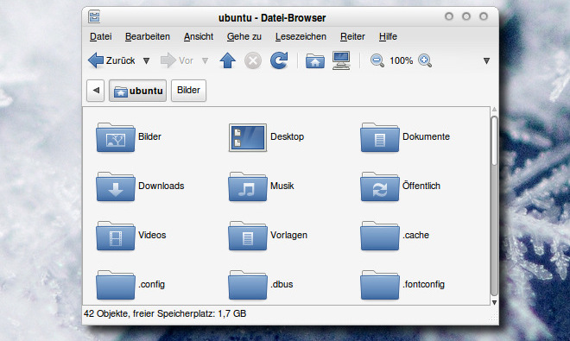
Task: Click the path bar left scroll arrow
Action: (x=96, y=91)
